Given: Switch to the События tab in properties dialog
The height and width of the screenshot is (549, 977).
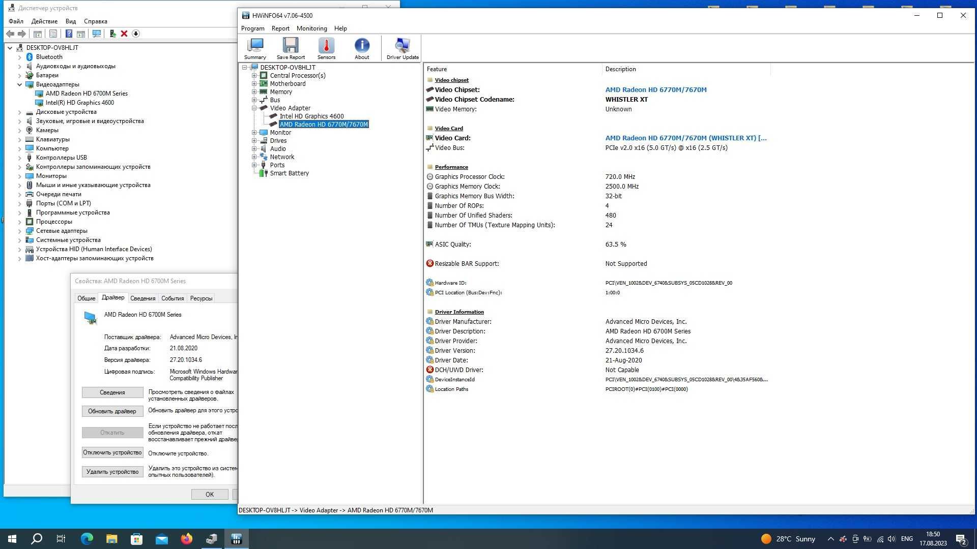Looking at the screenshot, I should (x=173, y=298).
